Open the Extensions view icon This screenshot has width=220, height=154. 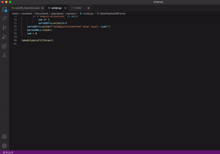4,46
